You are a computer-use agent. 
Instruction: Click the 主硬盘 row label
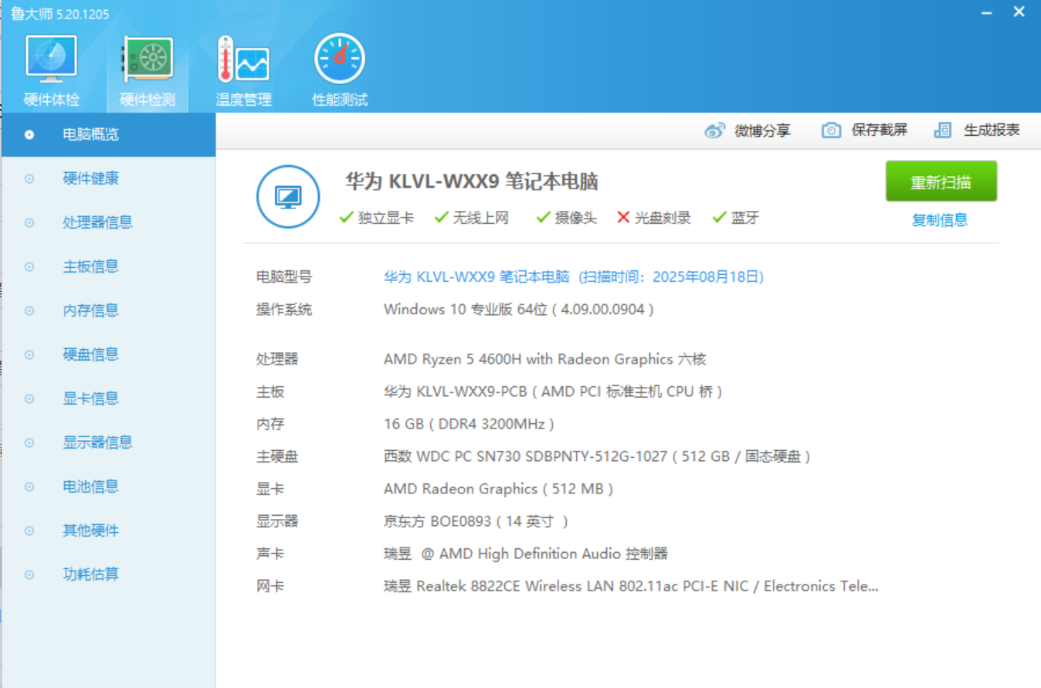click(x=277, y=456)
